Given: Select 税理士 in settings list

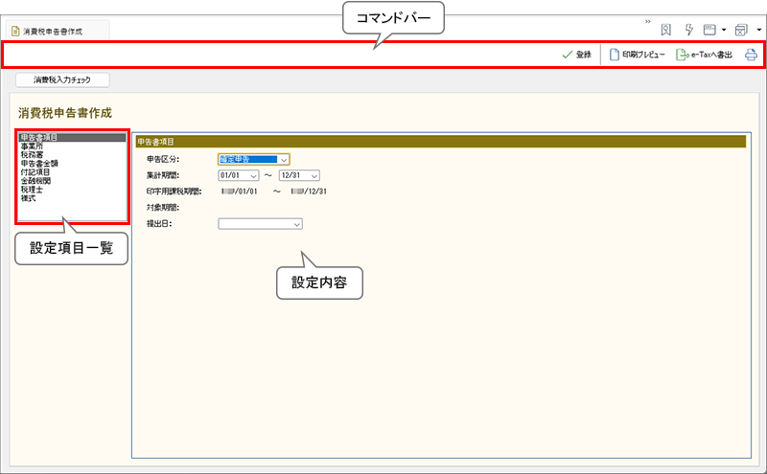Looking at the screenshot, I should 32,190.
